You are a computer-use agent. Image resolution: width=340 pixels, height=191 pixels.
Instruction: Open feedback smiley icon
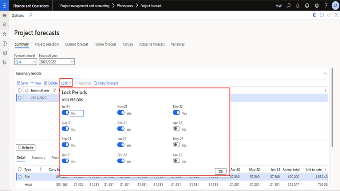click(307, 6)
